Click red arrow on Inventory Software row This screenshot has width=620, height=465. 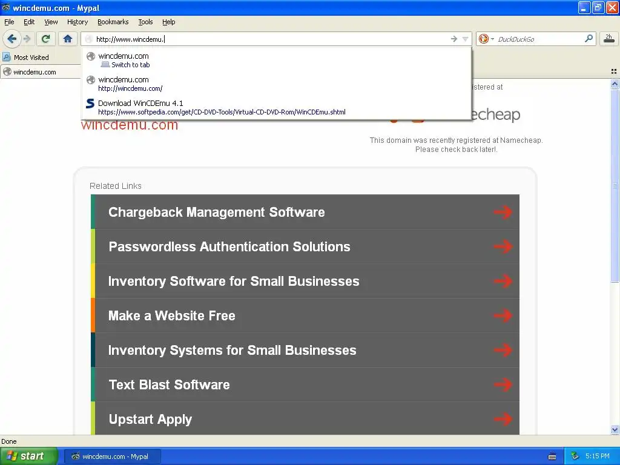[x=503, y=281]
